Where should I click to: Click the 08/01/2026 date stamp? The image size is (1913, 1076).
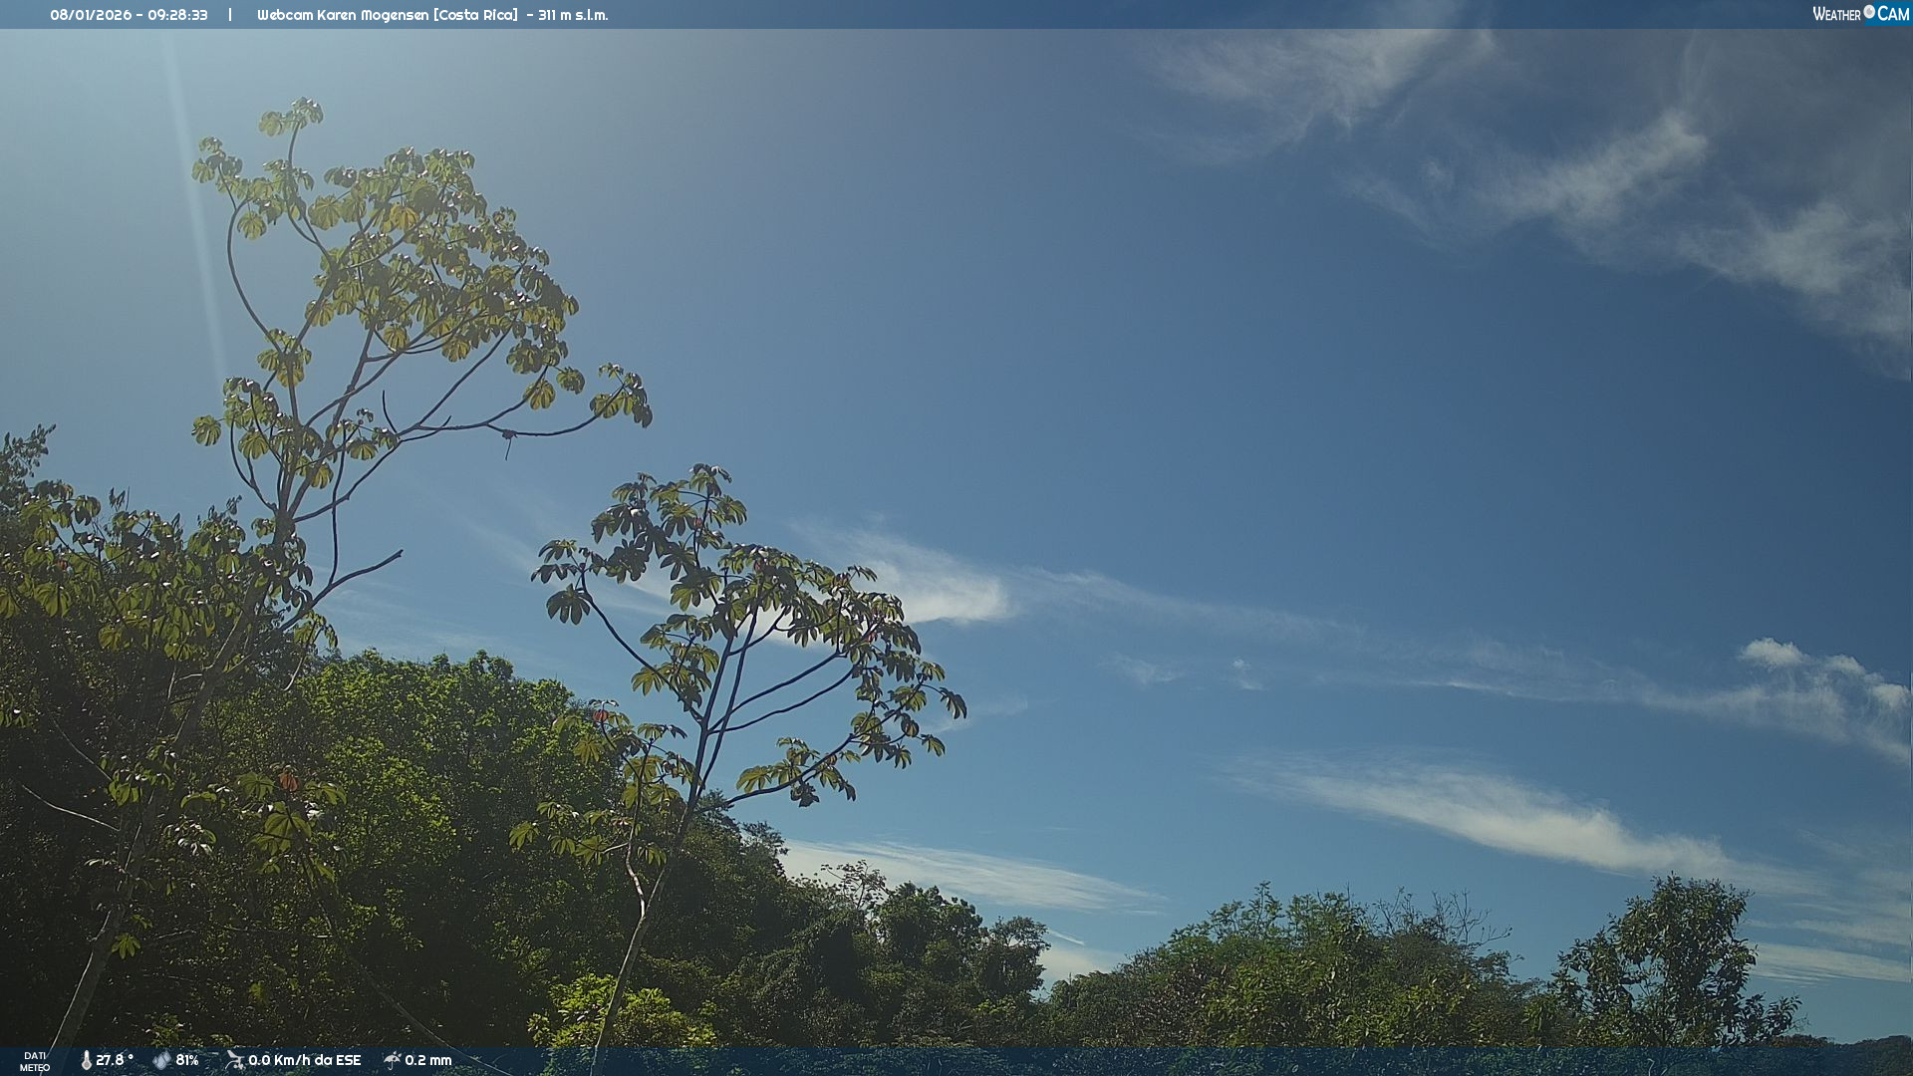coord(91,15)
